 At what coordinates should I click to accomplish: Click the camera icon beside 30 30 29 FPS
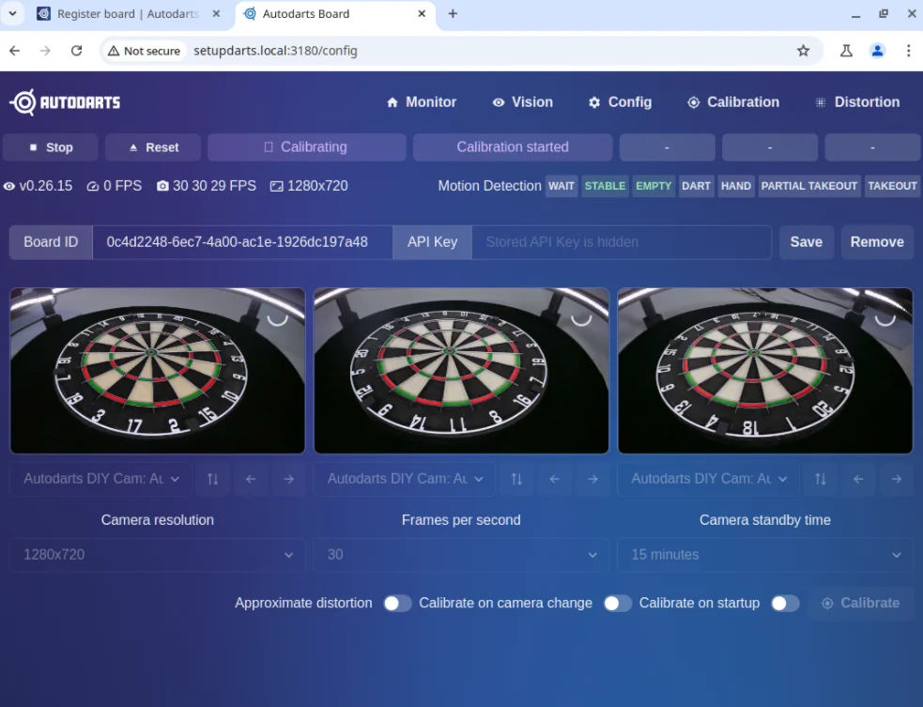pyautogui.click(x=162, y=187)
